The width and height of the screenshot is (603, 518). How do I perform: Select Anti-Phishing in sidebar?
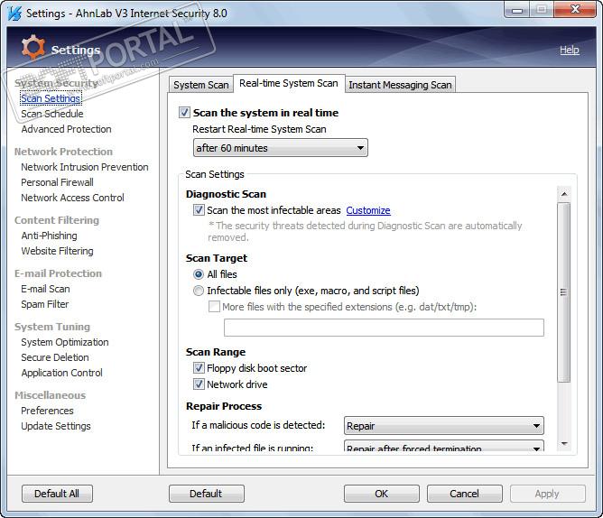click(x=49, y=236)
